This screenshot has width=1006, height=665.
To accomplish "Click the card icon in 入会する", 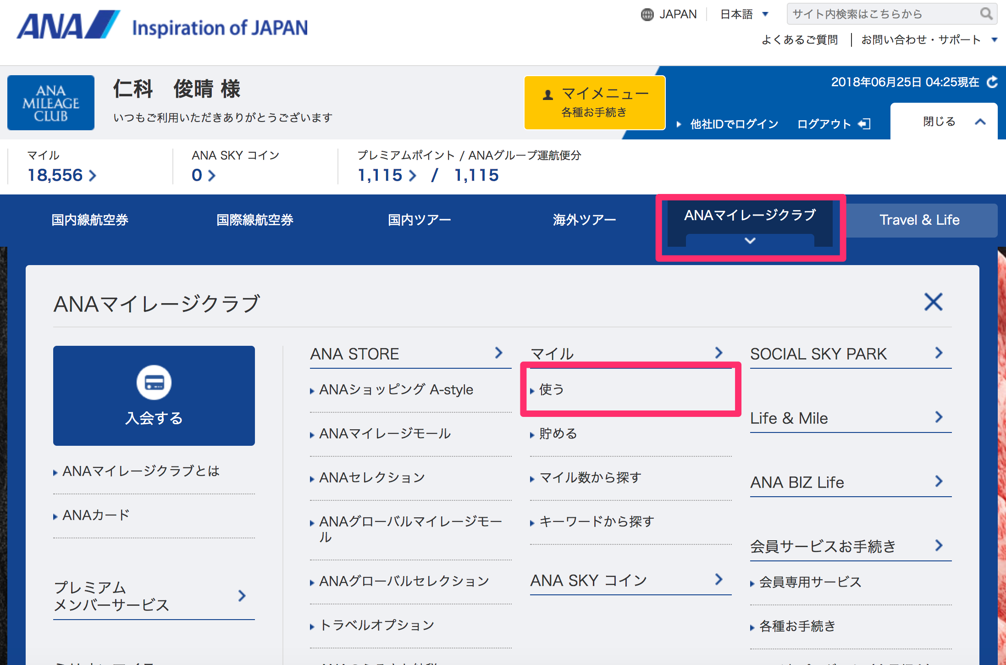I will [x=154, y=382].
